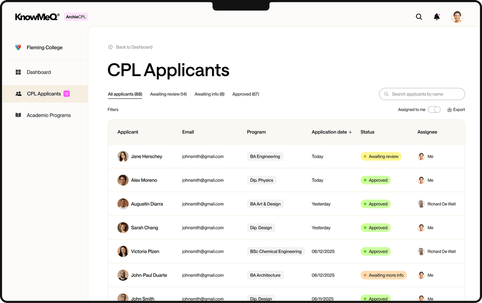This screenshot has width=482, height=303.
Task: Toggle the Assigned to me switch
Action: point(434,109)
